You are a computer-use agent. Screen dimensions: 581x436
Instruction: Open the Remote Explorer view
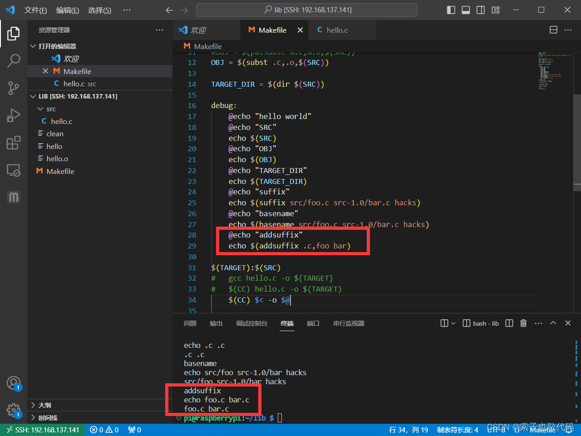tap(14, 170)
